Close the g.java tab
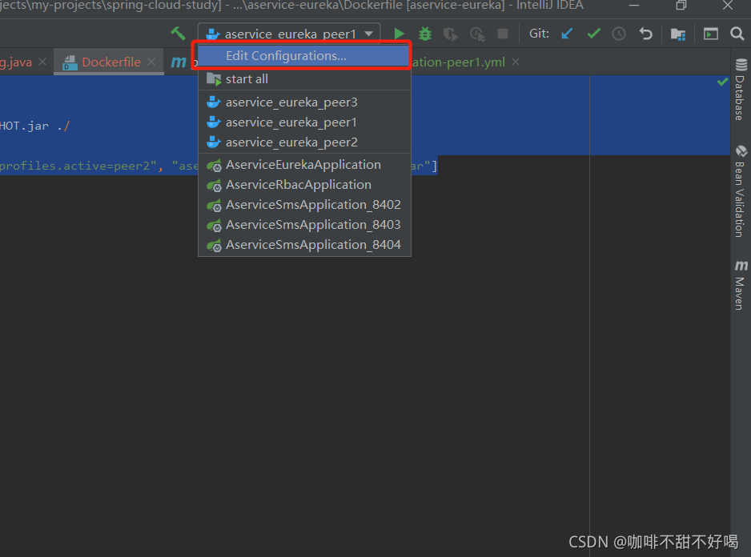The image size is (751, 557). click(x=42, y=62)
